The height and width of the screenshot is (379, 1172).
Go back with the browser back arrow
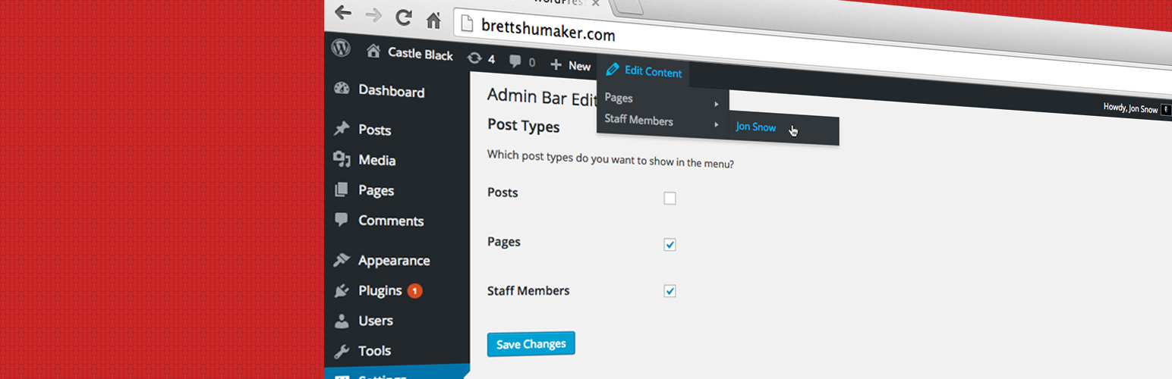(x=343, y=12)
